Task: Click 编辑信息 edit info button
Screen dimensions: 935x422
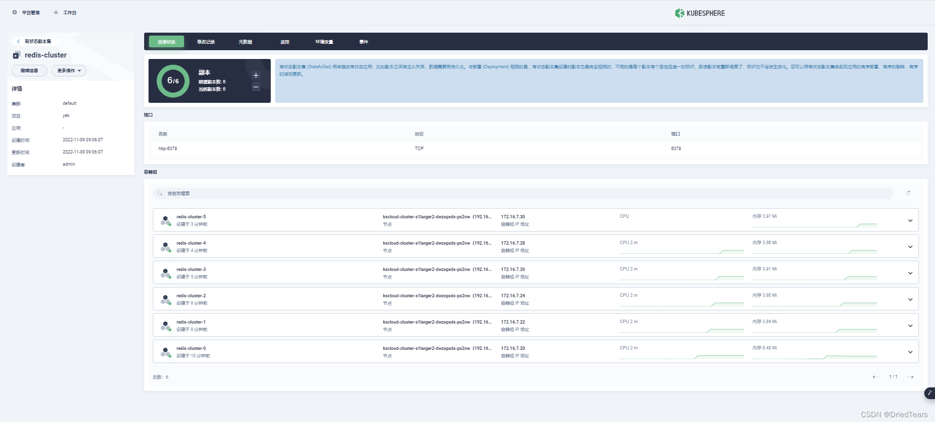Action: tap(29, 71)
